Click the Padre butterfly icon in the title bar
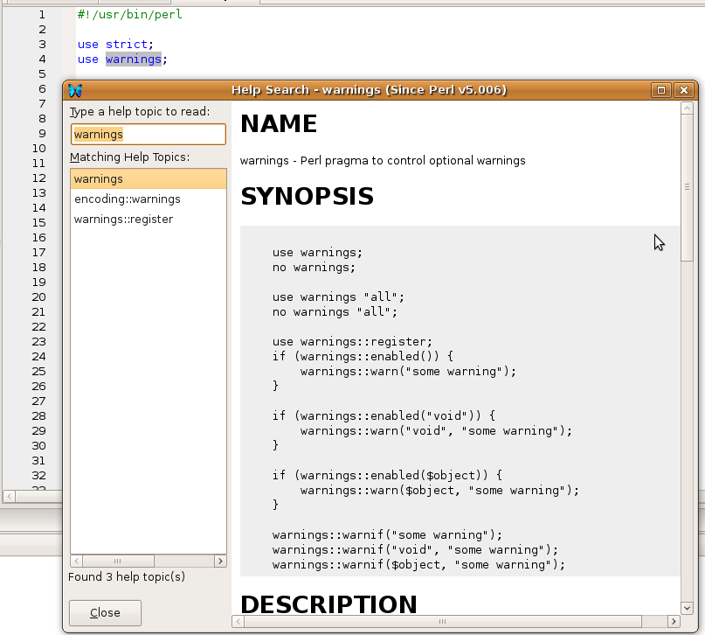This screenshot has height=635, width=705. 75,89
